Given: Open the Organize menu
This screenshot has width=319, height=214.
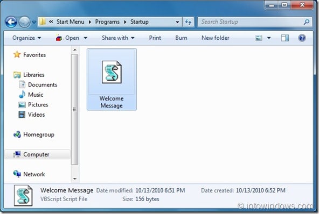Looking at the screenshot, I should (x=26, y=38).
